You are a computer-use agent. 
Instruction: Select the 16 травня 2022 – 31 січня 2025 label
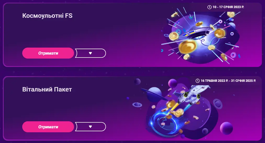[x=228, y=81]
